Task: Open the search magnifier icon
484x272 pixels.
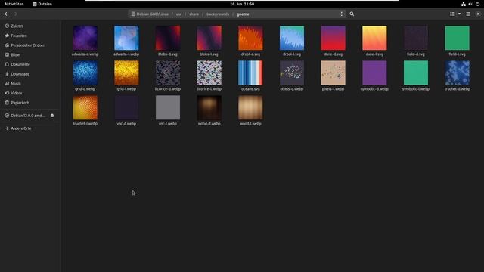Action: pos(352,14)
